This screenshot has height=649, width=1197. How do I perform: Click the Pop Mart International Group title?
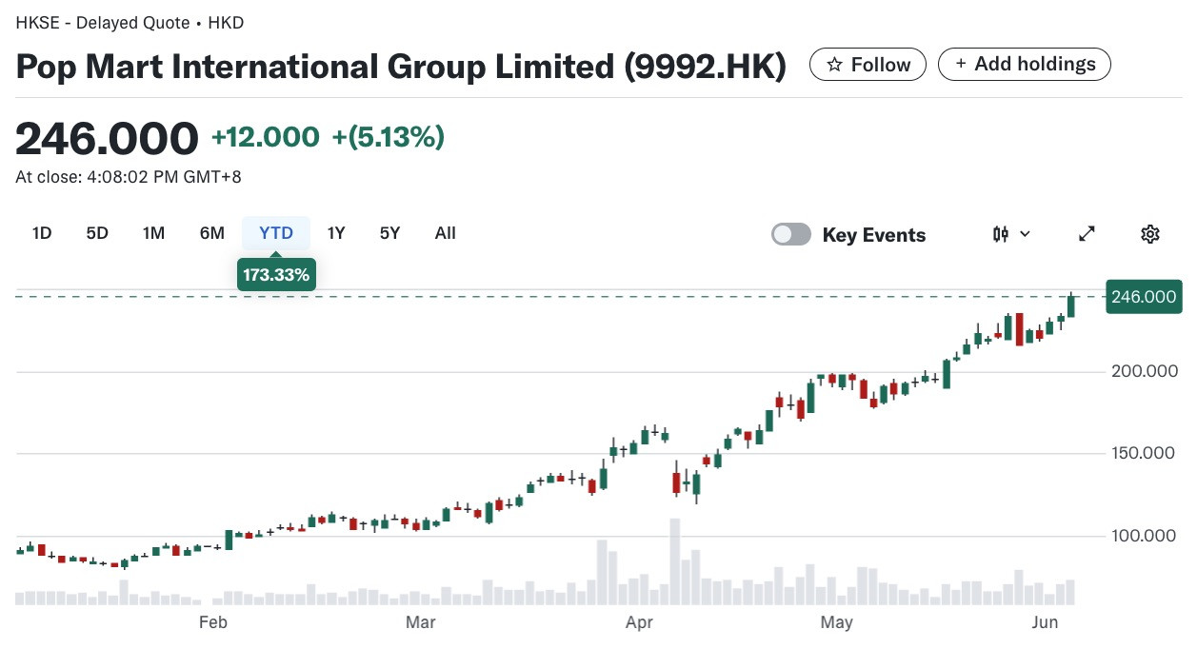click(x=401, y=66)
